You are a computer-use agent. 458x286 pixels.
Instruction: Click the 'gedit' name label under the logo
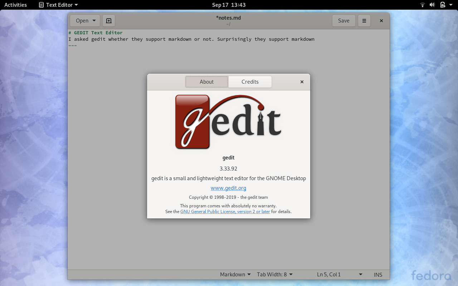point(228,158)
